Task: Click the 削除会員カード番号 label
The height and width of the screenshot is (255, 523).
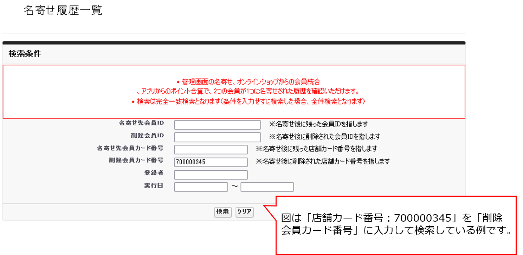Action: click(136, 160)
